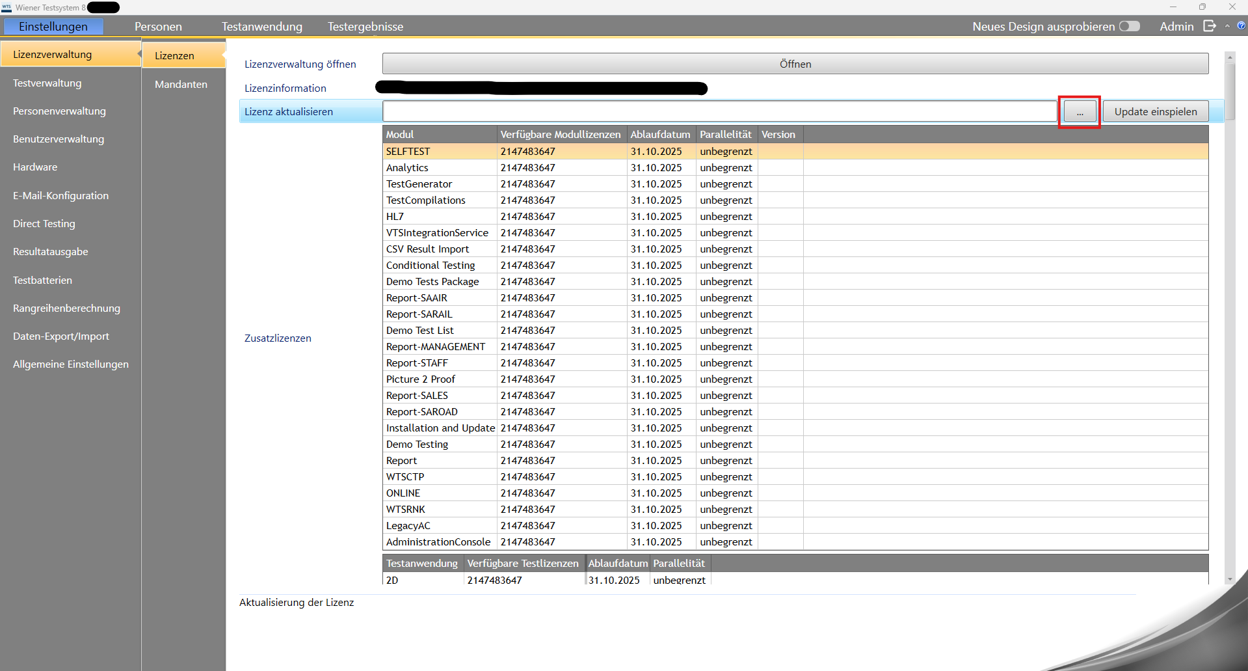This screenshot has height=671, width=1248.
Task: Select the Analytics row in the module table
Action: pyautogui.click(x=407, y=168)
